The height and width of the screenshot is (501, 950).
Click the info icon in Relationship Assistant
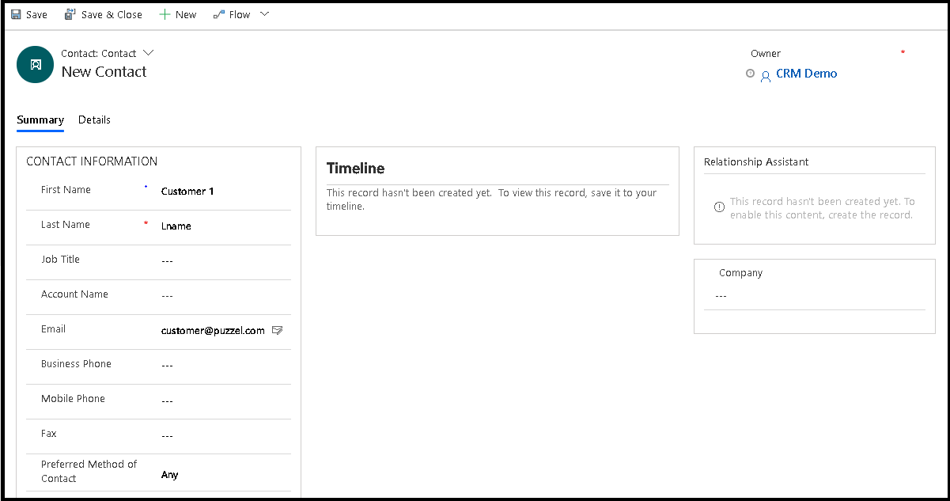coord(719,207)
